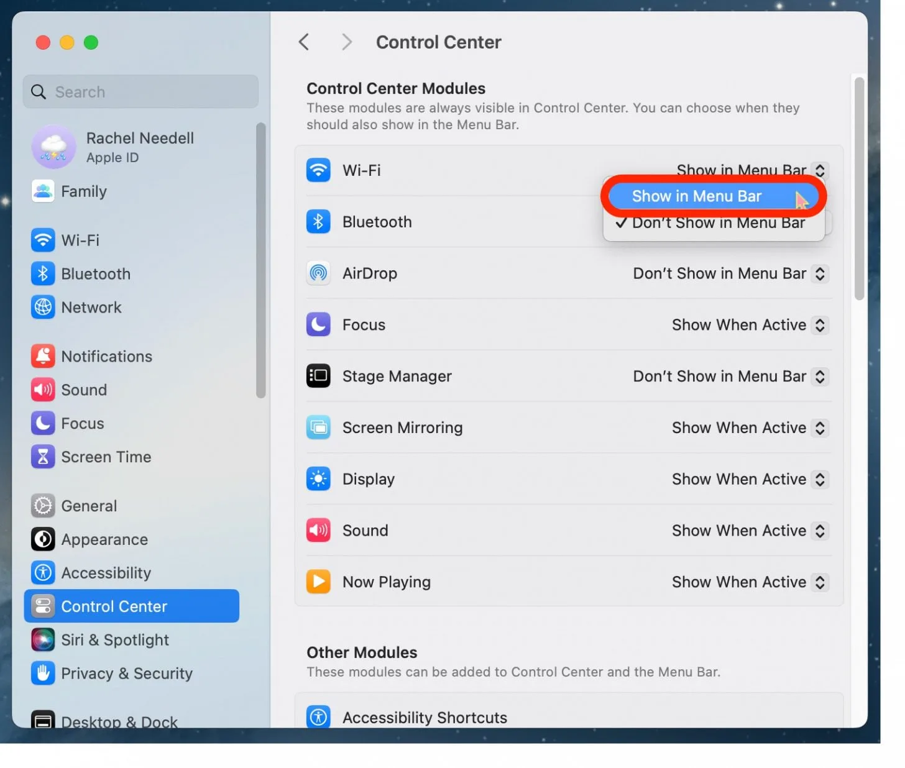The height and width of the screenshot is (768, 905).
Task: Click inside the Search field
Action: click(x=140, y=91)
